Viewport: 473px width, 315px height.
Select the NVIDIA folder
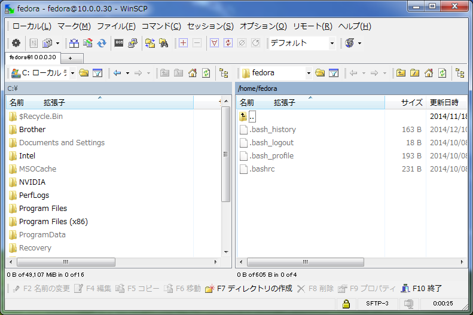[27, 182]
